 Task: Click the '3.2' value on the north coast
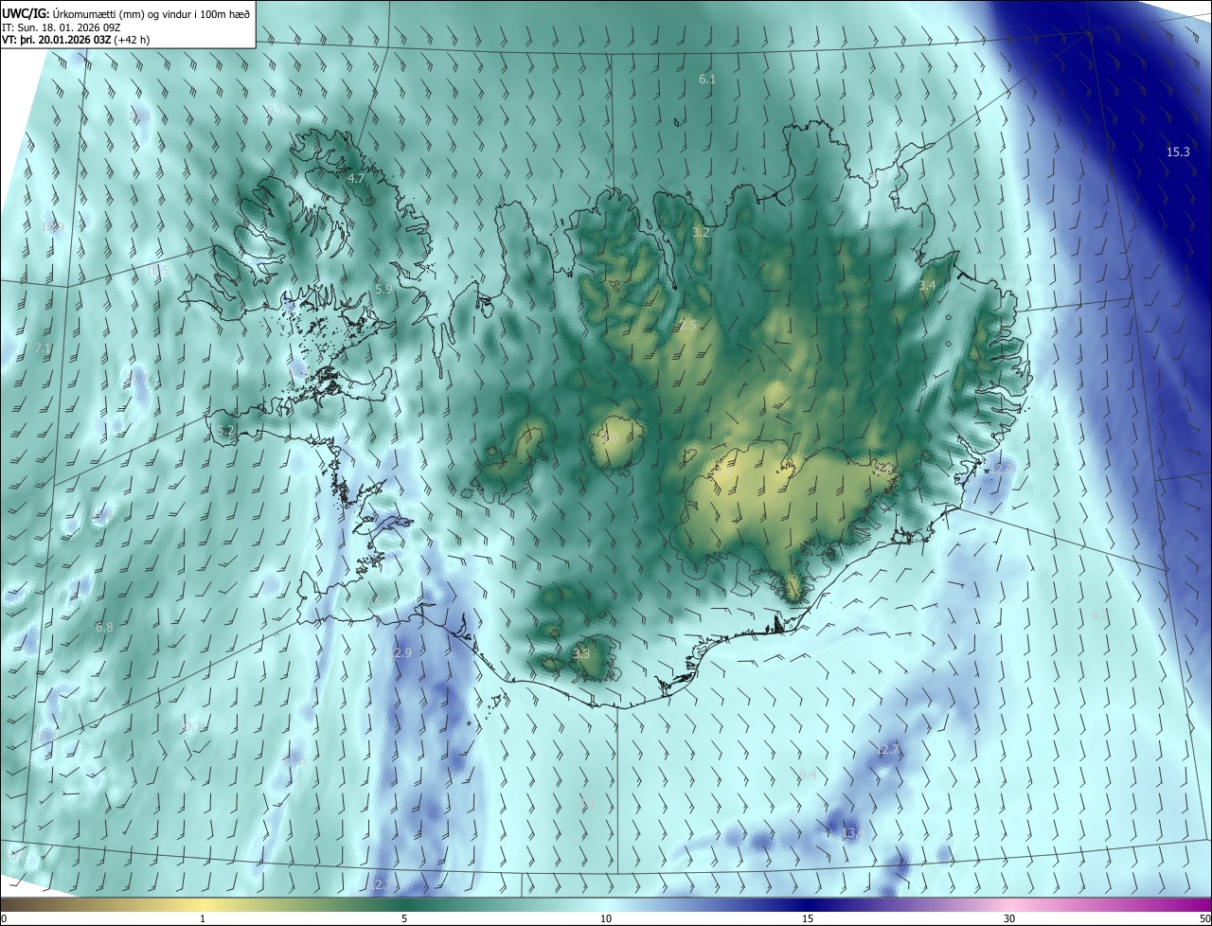pos(701,232)
